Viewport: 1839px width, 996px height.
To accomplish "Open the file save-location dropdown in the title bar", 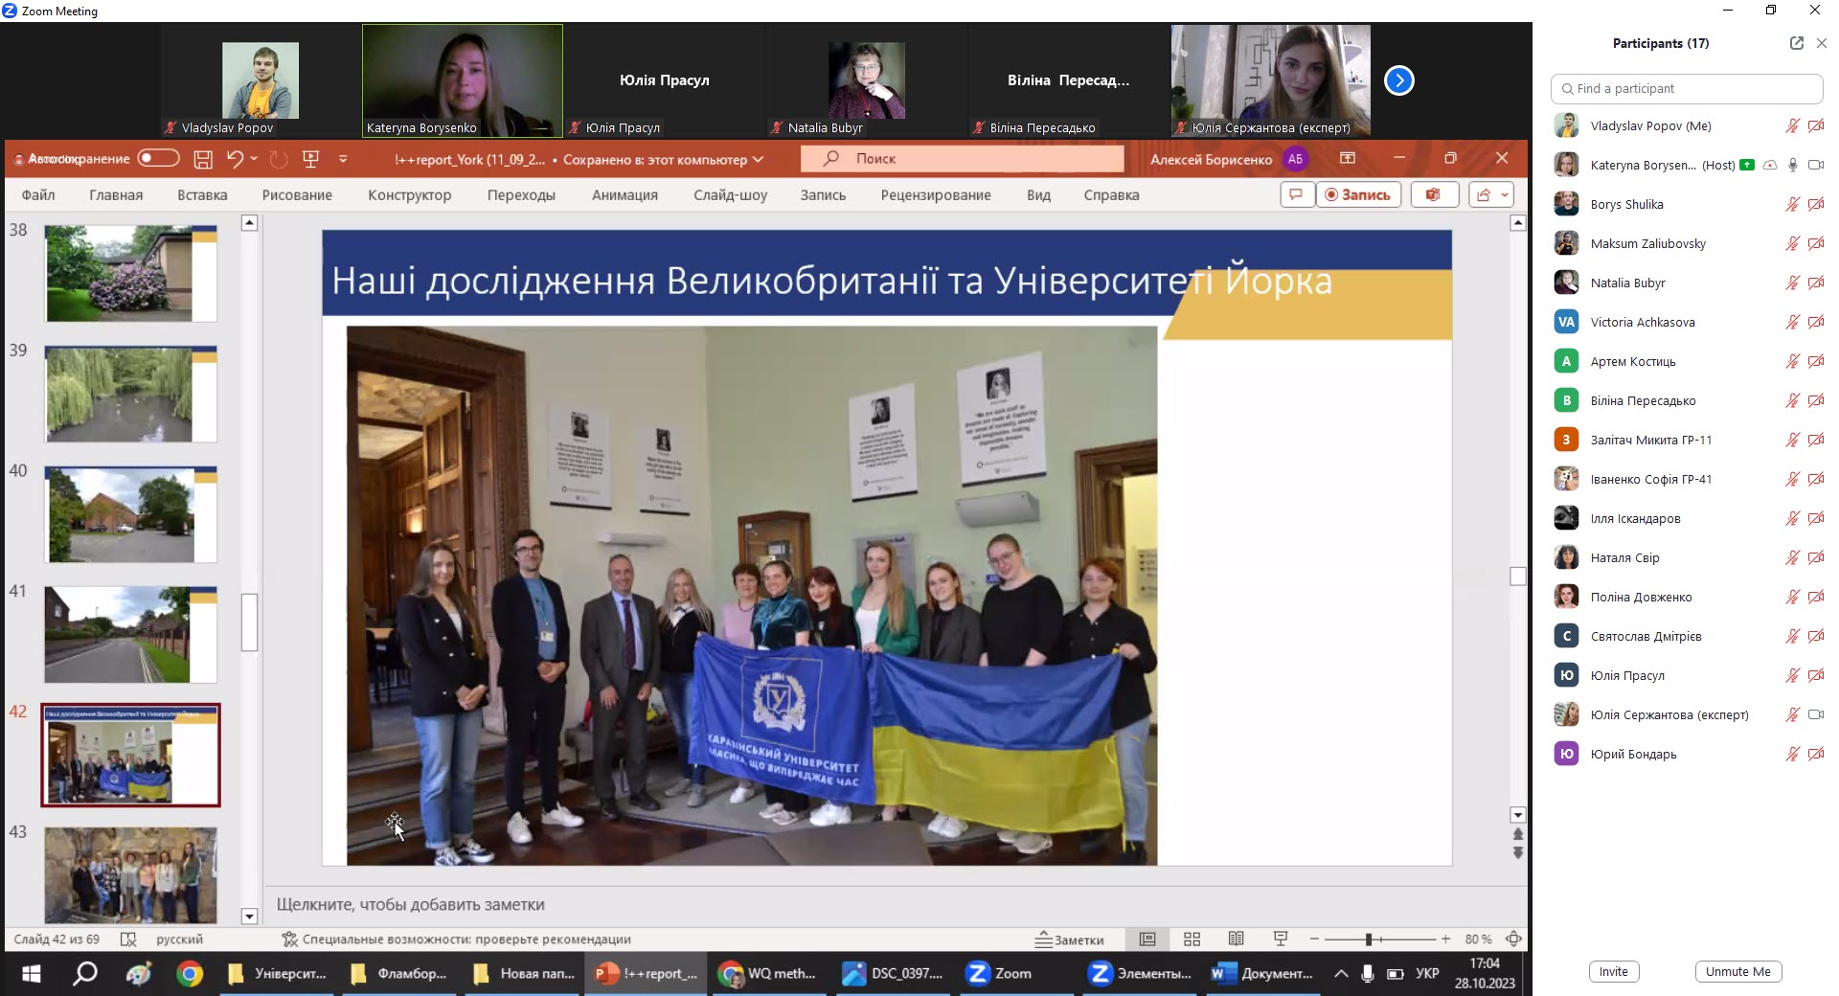I will 758,159.
